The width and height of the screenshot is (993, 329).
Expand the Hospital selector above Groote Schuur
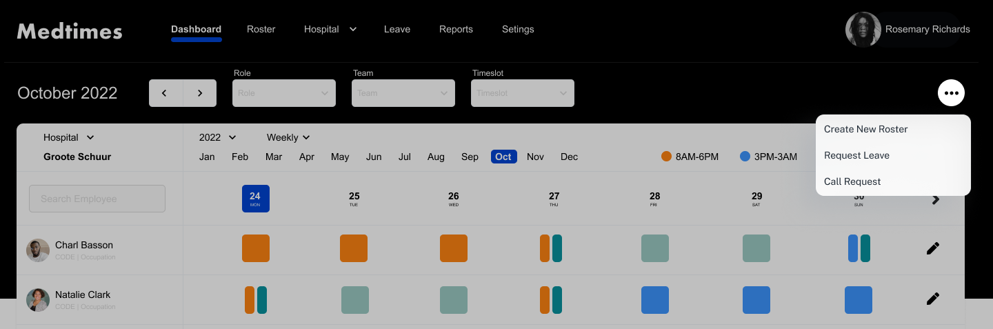(x=69, y=137)
